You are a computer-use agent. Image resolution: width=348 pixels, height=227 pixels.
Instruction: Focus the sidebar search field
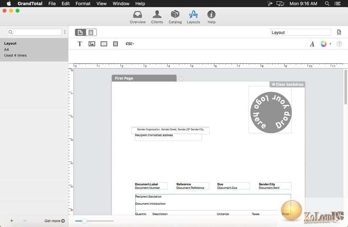coord(34,32)
